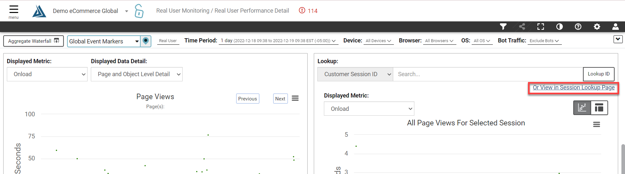Click the Real User Monitoring breadcrumb text

(x=183, y=11)
